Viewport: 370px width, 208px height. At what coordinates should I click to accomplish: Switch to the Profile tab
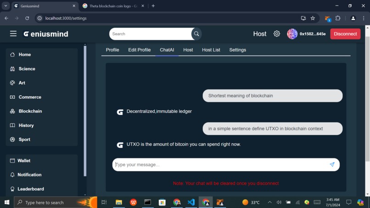coord(112,50)
